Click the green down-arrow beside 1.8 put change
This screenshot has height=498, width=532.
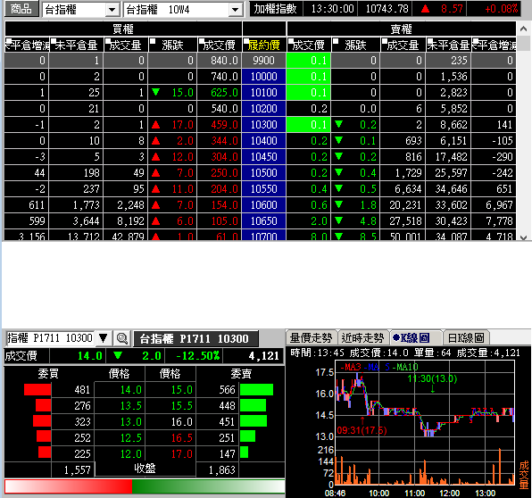[338, 204]
